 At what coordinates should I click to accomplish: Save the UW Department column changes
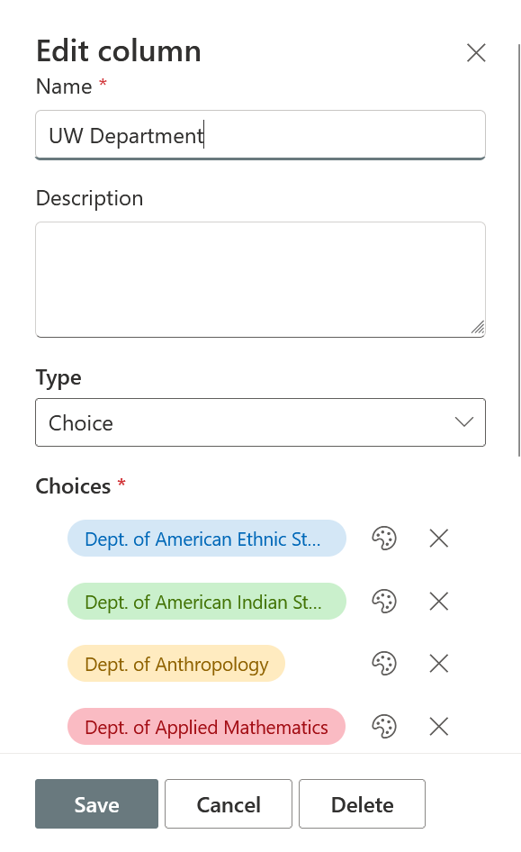click(x=96, y=803)
